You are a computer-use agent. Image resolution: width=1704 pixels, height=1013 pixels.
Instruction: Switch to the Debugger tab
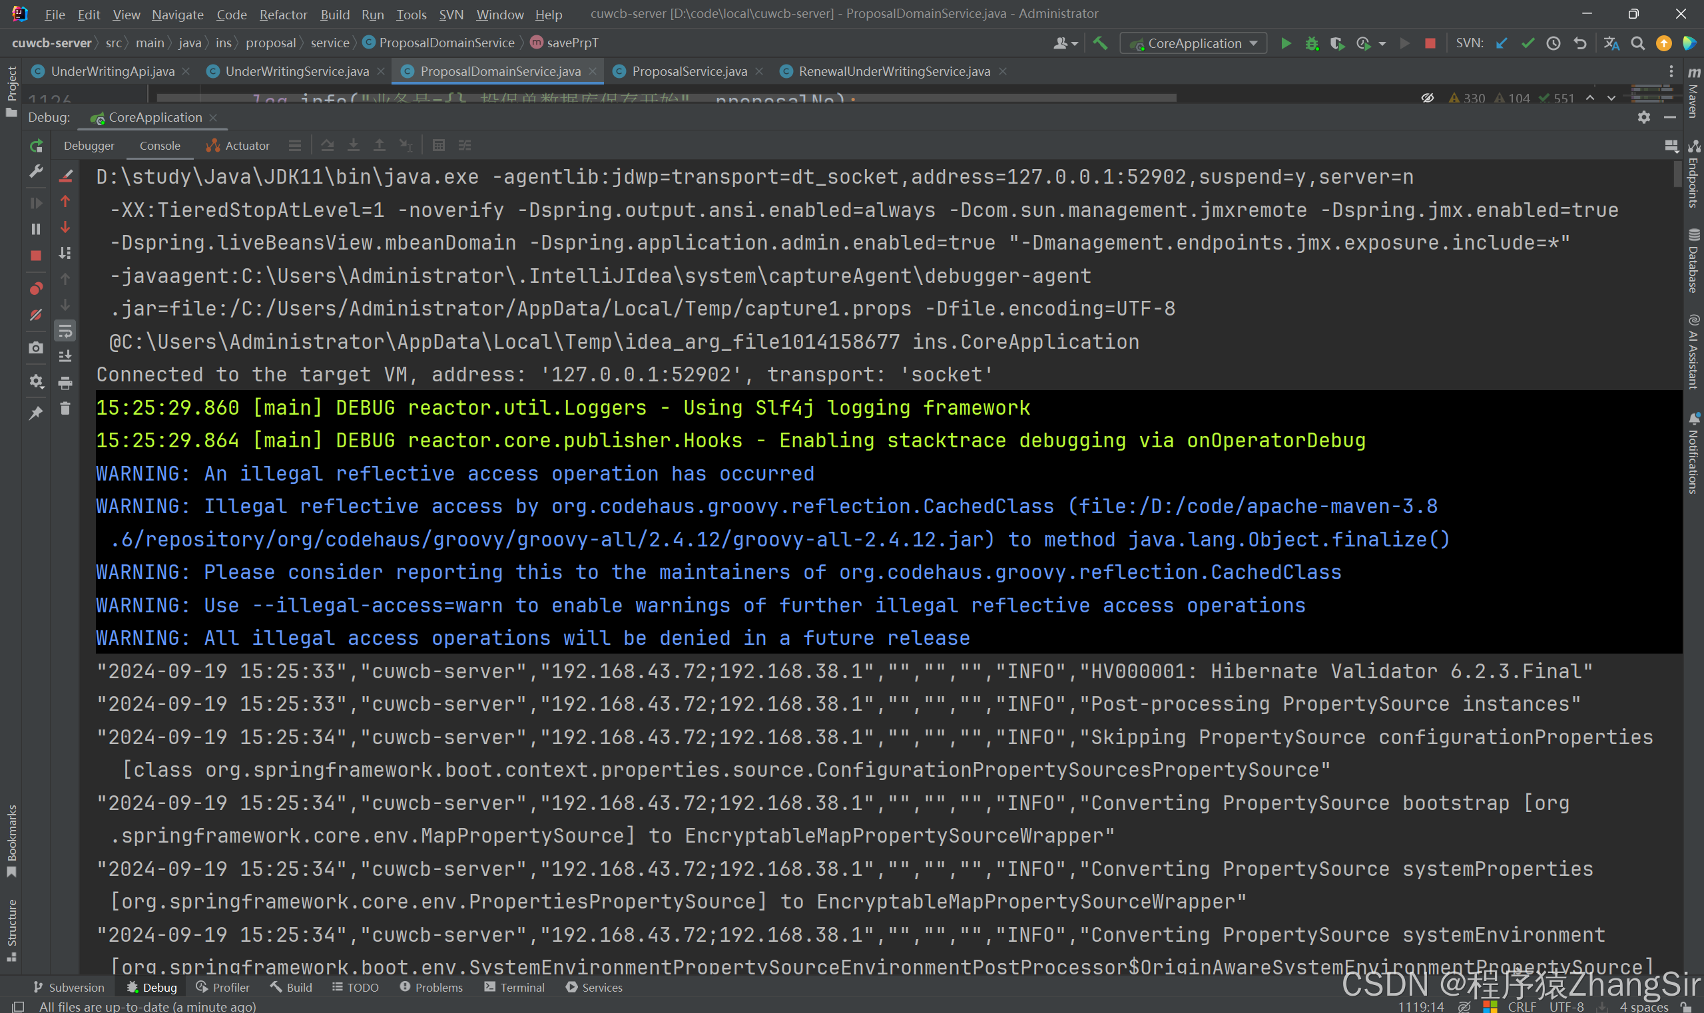(89, 145)
